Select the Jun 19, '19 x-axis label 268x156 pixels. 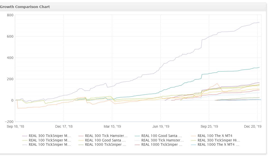pyautogui.click(x=161, y=126)
